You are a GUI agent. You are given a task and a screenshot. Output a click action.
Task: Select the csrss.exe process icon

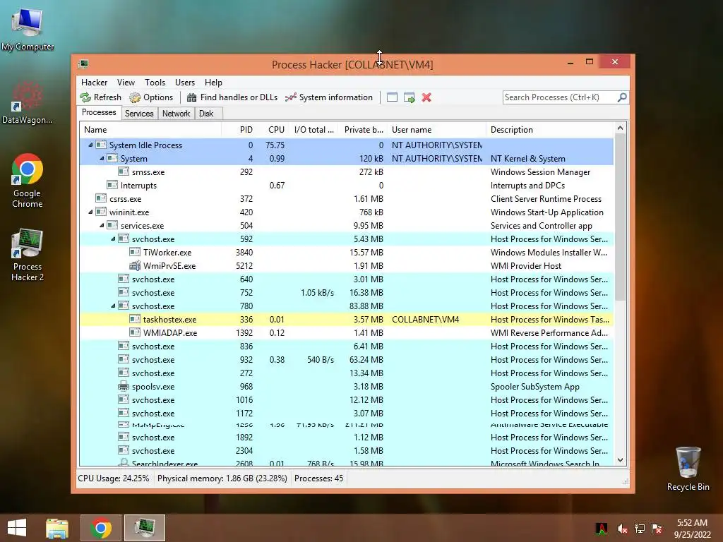tap(101, 198)
